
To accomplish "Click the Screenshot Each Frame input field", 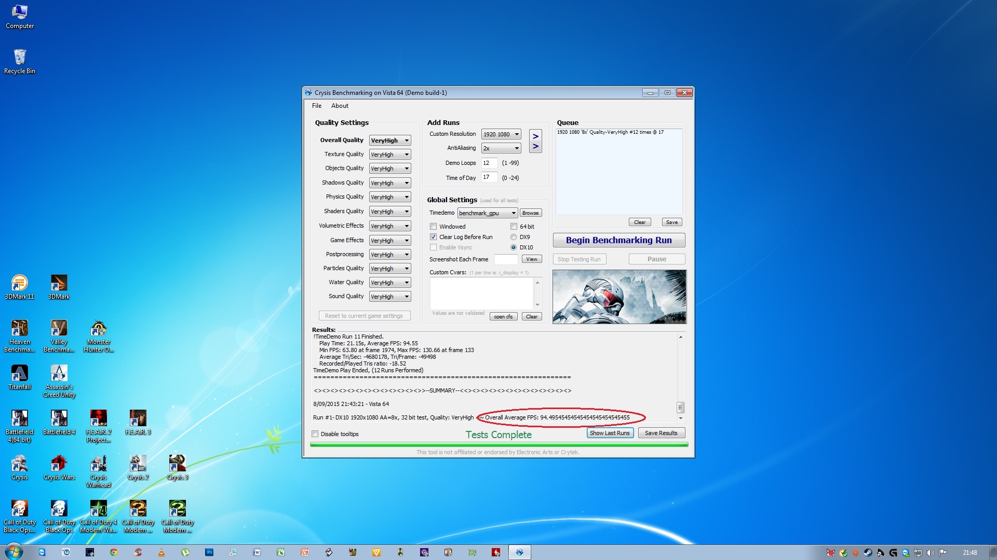I will tap(506, 259).
